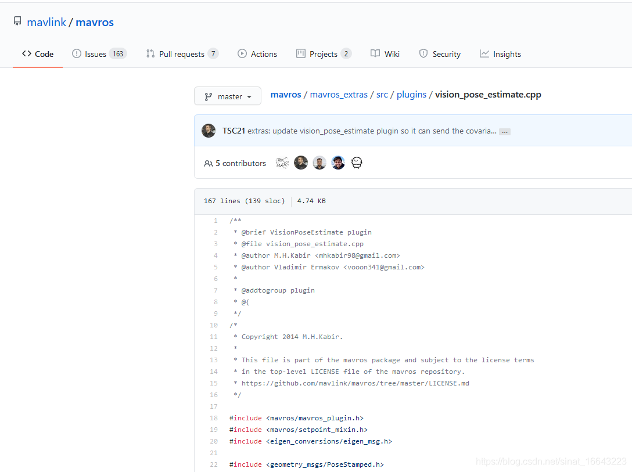The width and height of the screenshot is (632, 472).
Task: Click the Security shield icon
Action: tap(423, 53)
